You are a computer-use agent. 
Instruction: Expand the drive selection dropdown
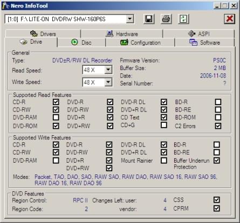129,19
